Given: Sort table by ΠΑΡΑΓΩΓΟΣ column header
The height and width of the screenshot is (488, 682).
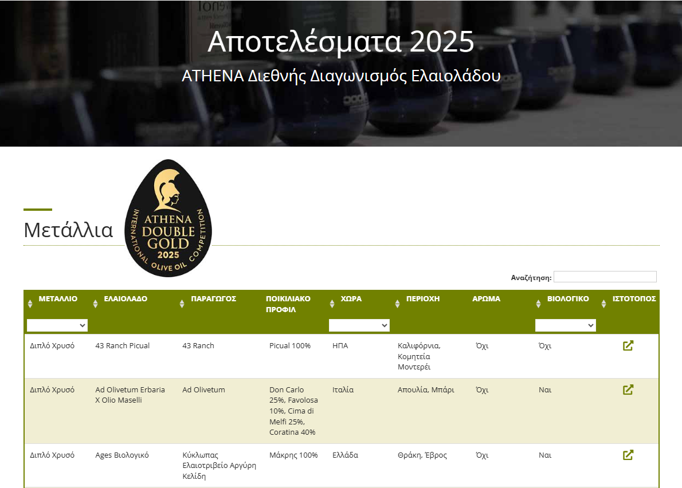Looking at the screenshot, I should (213, 298).
